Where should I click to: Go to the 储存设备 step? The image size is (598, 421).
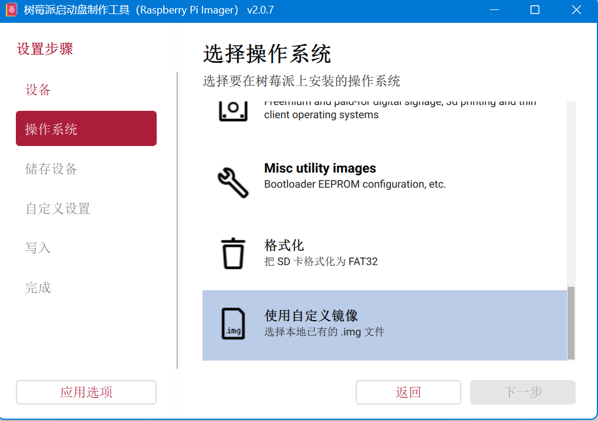click(x=51, y=169)
